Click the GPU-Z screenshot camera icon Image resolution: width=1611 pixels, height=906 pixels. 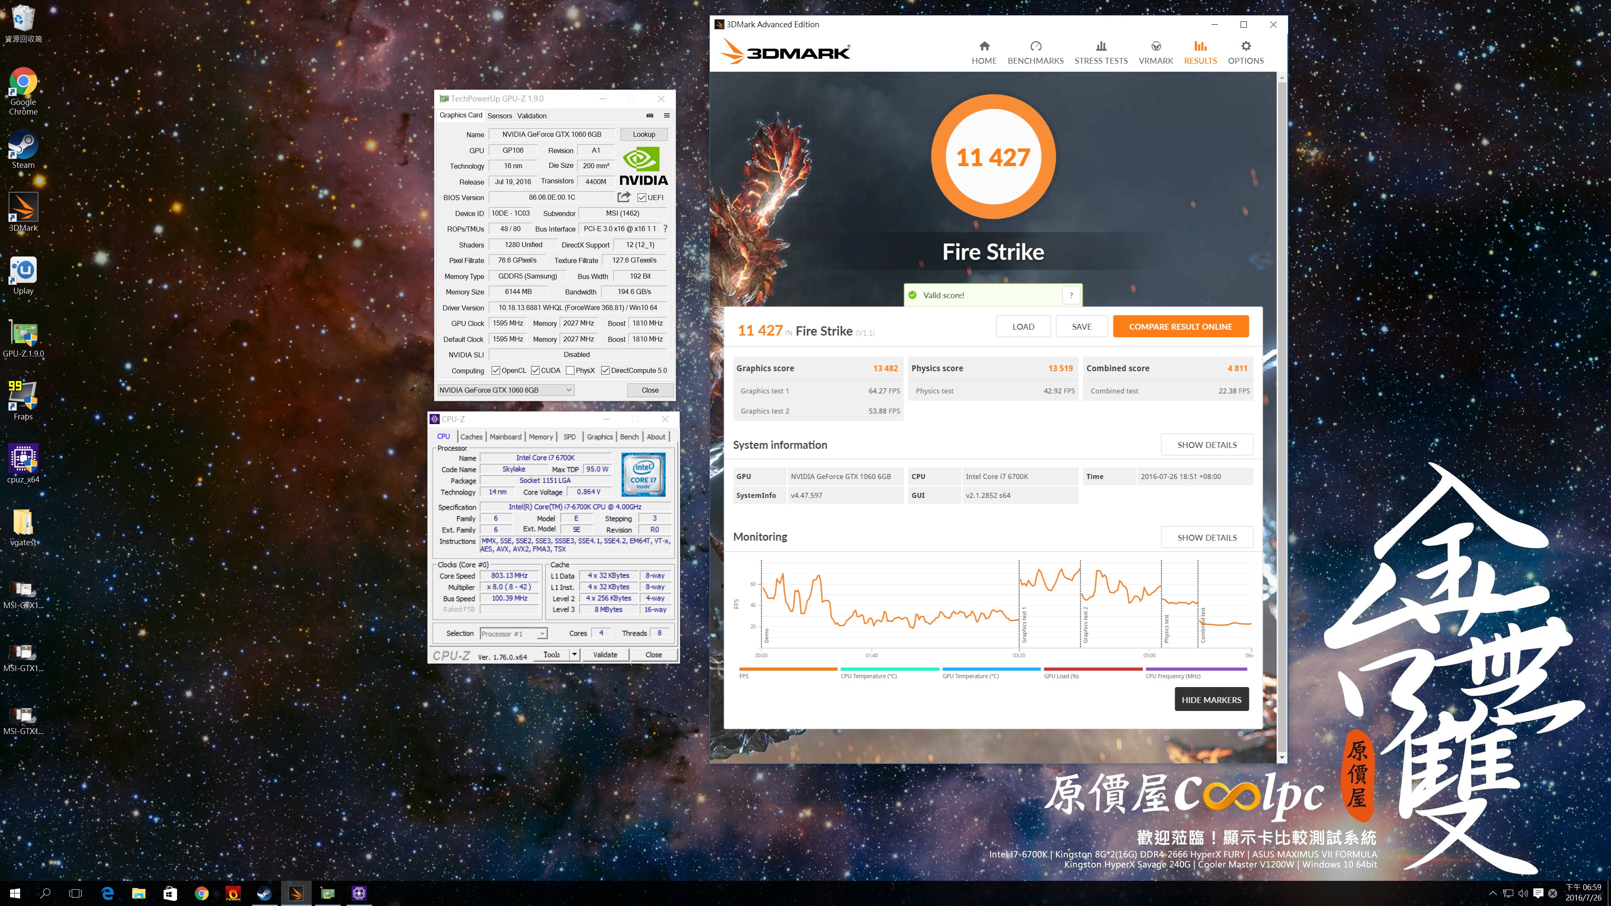pos(650,116)
